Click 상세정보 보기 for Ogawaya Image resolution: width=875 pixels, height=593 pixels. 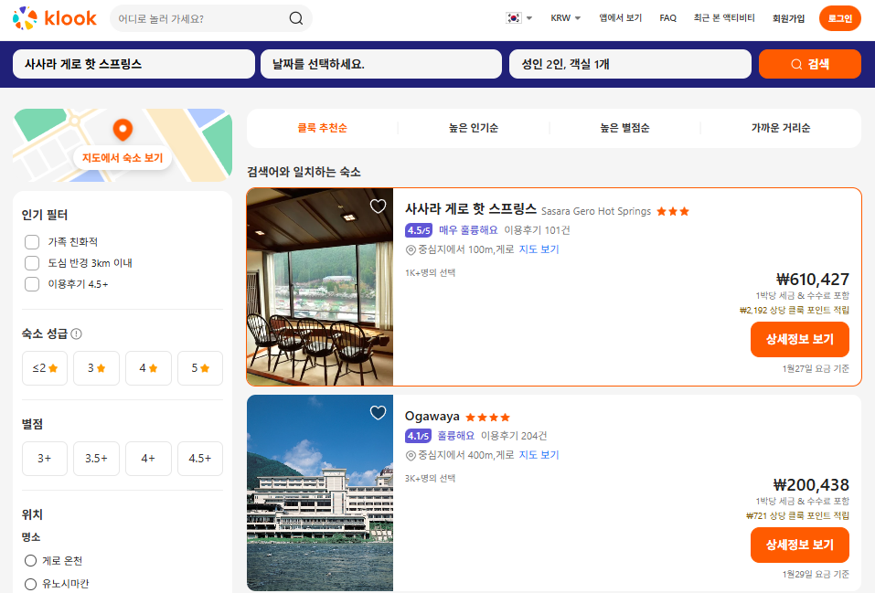[800, 545]
